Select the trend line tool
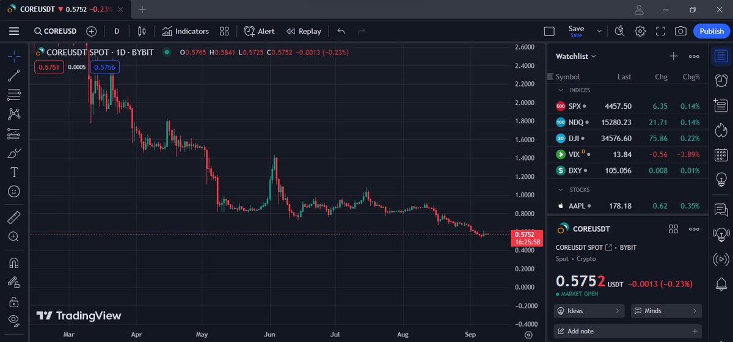Screen dimensions: 733x342 tap(14, 76)
